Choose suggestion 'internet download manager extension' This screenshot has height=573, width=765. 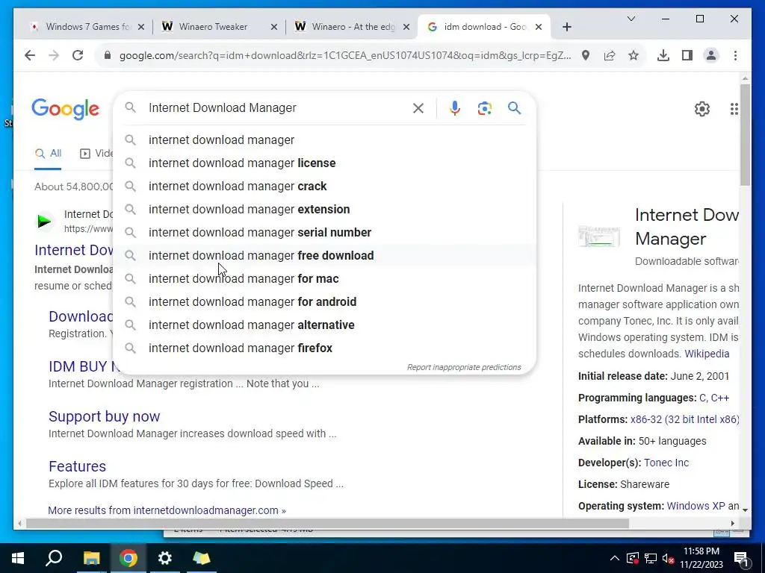click(324, 210)
